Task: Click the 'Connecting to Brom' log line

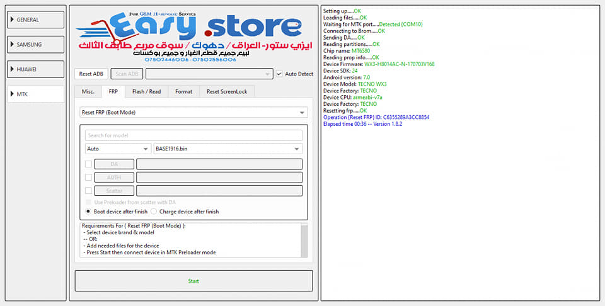Action: point(354,31)
